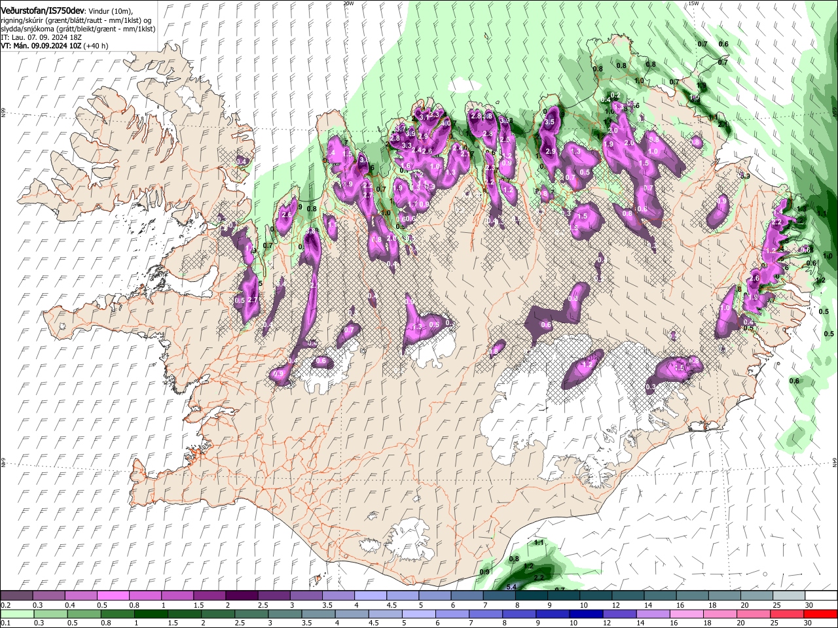Click the 'IT: Lau. 07. 09. 2024 18Z' line

pos(41,37)
